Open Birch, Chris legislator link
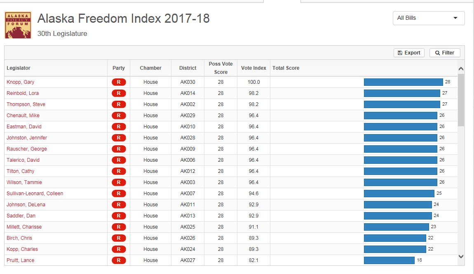 pos(19,238)
